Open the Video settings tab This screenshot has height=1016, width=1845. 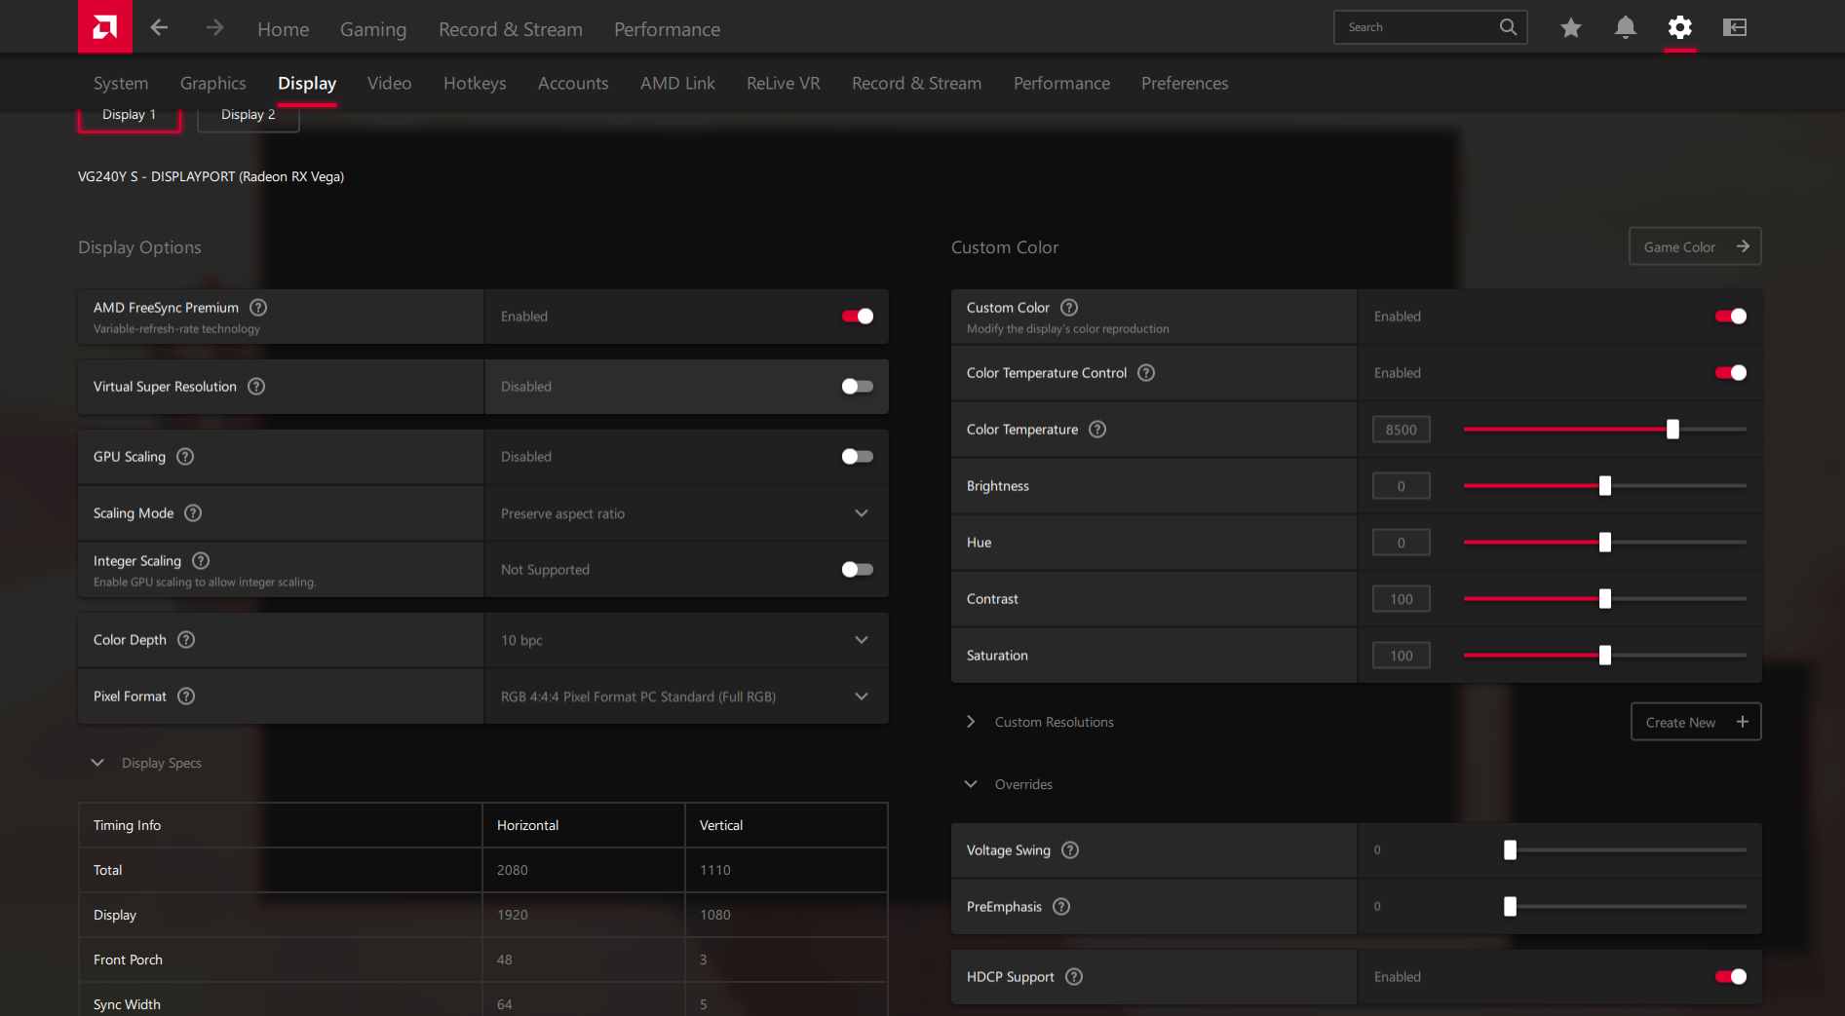click(x=389, y=83)
